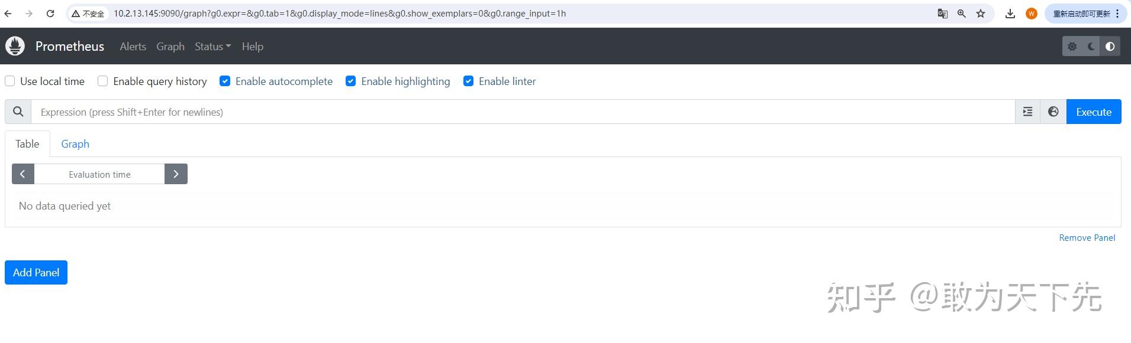Click the Evaluation time input field
The image size is (1131, 343).
pos(99,174)
